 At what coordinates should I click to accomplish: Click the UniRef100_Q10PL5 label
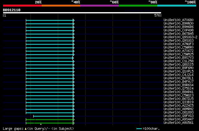(178, 72)
